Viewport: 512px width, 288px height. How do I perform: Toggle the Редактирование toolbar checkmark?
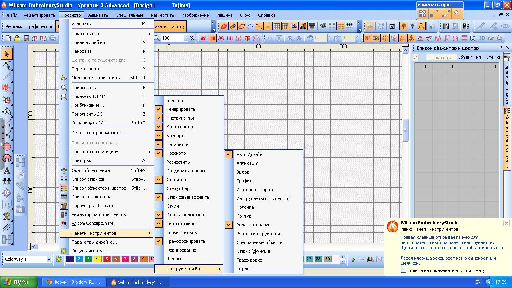tap(229, 225)
